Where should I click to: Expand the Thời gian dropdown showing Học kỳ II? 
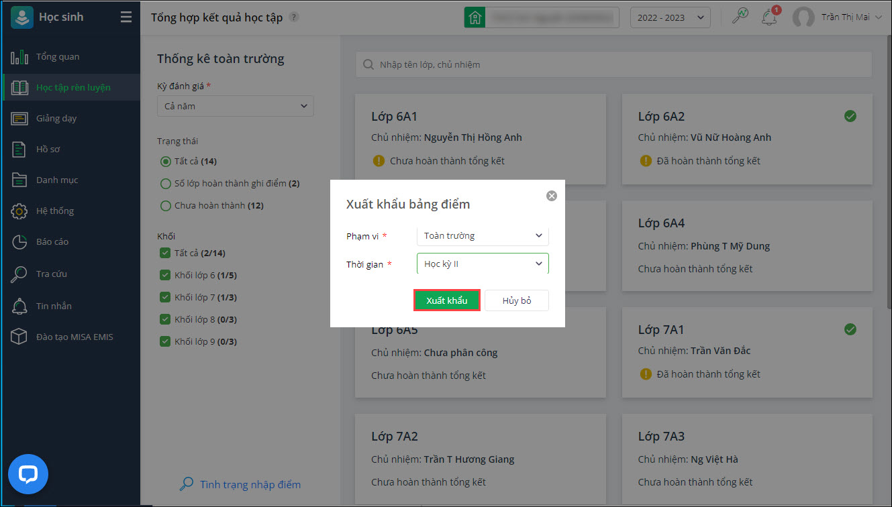click(483, 264)
